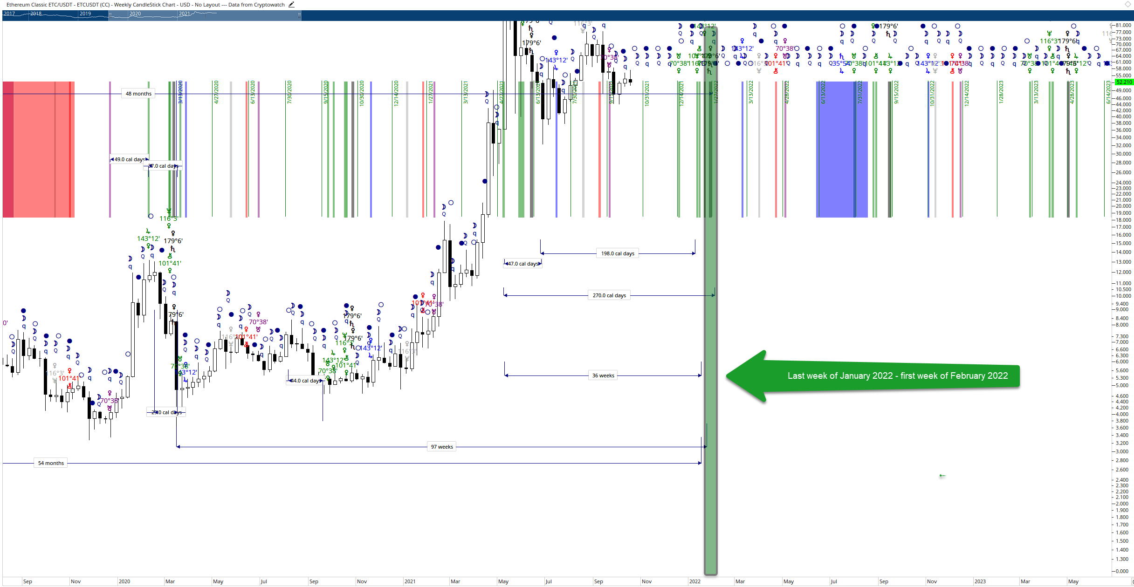Select the "270.0 cal days" measurement label
Image resolution: width=1134 pixels, height=587 pixels.
(x=609, y=295)
